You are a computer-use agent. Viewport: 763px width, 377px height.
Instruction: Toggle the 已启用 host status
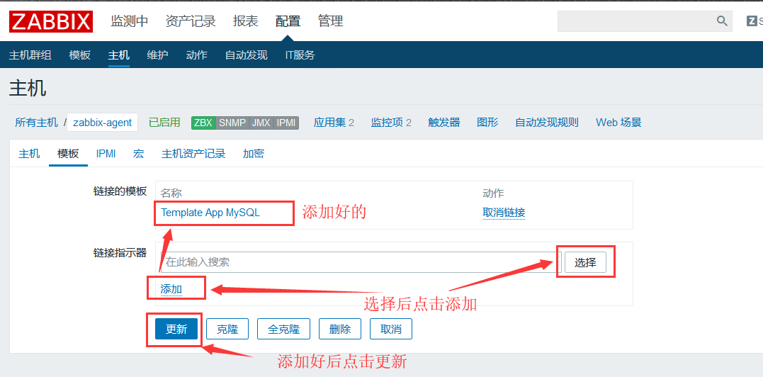pos(164,123)
